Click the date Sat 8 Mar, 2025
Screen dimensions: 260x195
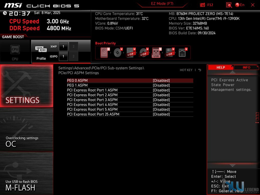[x=47, y=13]
